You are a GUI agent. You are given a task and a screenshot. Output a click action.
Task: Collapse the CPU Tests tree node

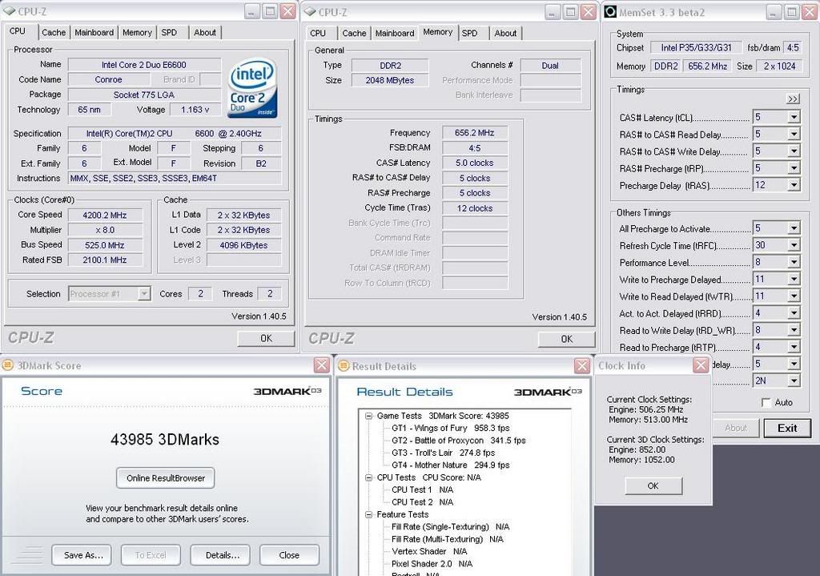tap(368, 477)
